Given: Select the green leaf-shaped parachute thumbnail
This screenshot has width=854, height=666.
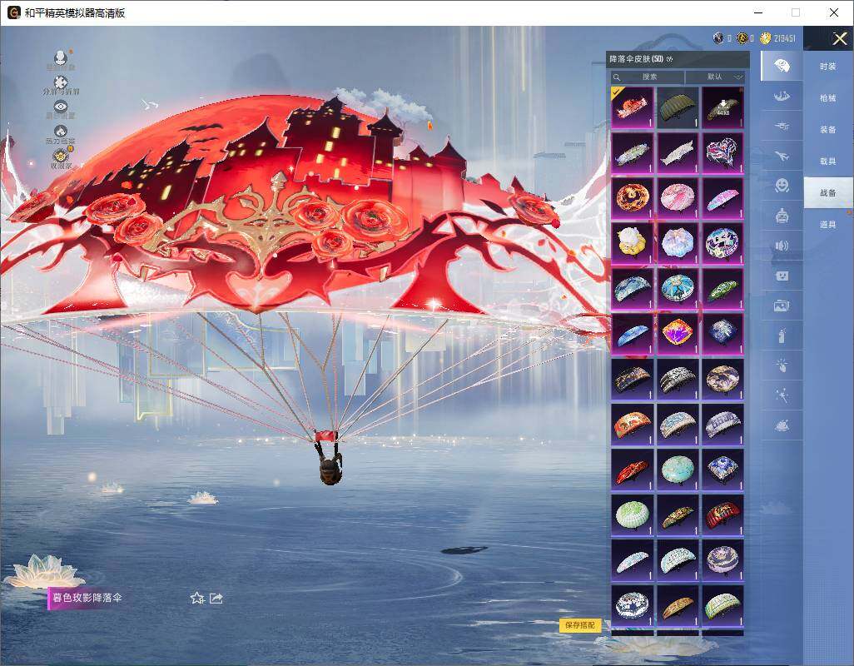Looking at the screenshot, I should click(x=722, y=289).
